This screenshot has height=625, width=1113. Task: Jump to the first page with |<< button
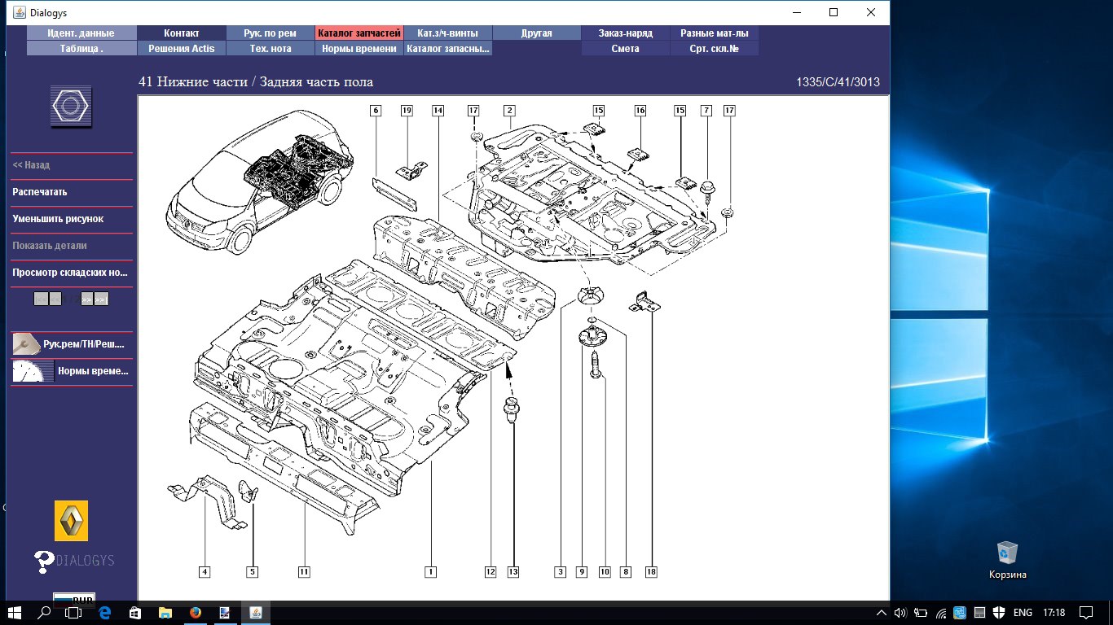[41, 299]
